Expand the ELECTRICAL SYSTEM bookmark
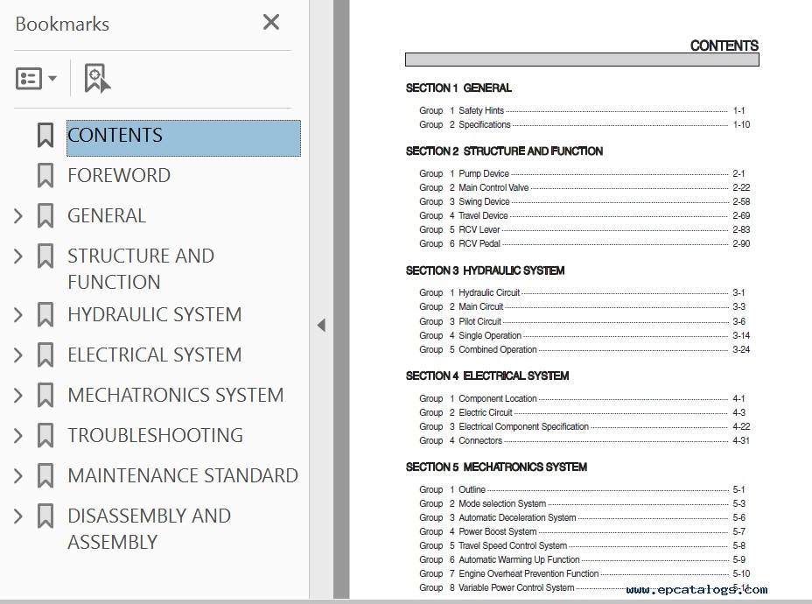The width and height of the screenshot is (812, 604). click(18, 355)
